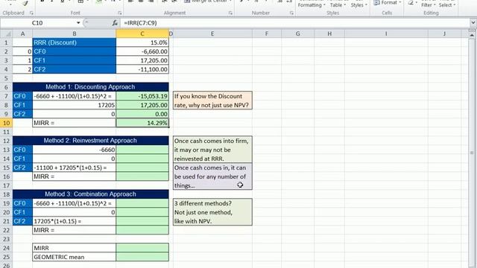
Task: Click the 'Once cash comes in, it can' note
Action: (x=212, y=176)
